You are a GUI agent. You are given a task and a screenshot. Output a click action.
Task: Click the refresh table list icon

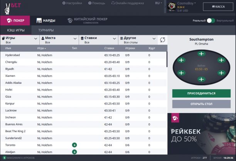point(163,40)
